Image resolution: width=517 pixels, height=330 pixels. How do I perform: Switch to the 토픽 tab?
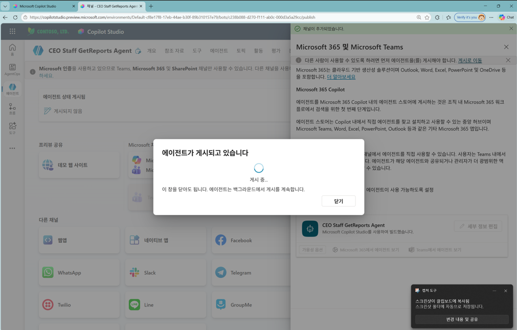pos(241,51)
